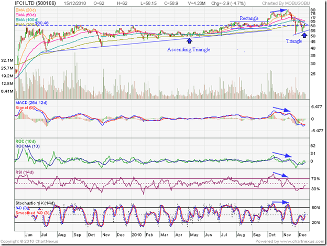Click the Chg=-2.9 (-4.7%) change value

coord(228,3)
